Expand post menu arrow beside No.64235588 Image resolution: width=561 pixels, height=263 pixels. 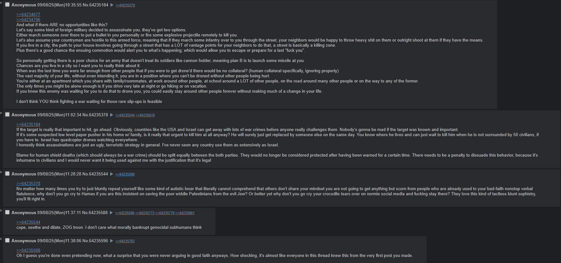click(111, 213)
